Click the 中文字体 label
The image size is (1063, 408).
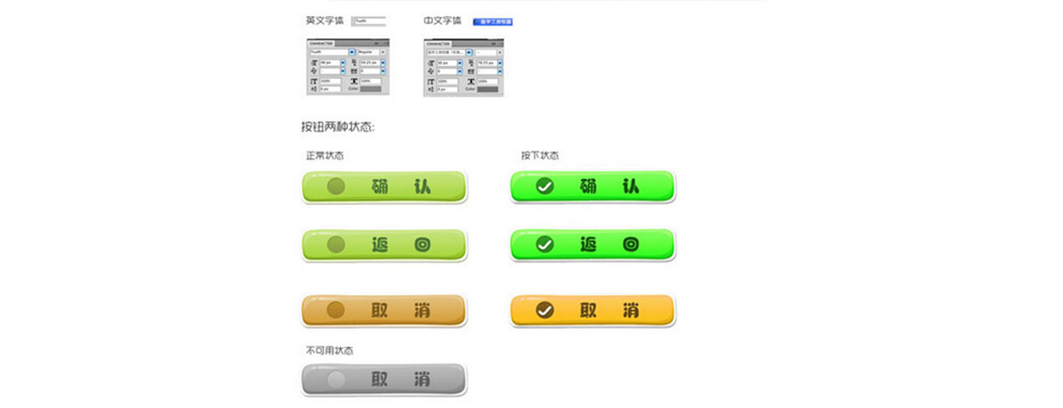point(442,20)
